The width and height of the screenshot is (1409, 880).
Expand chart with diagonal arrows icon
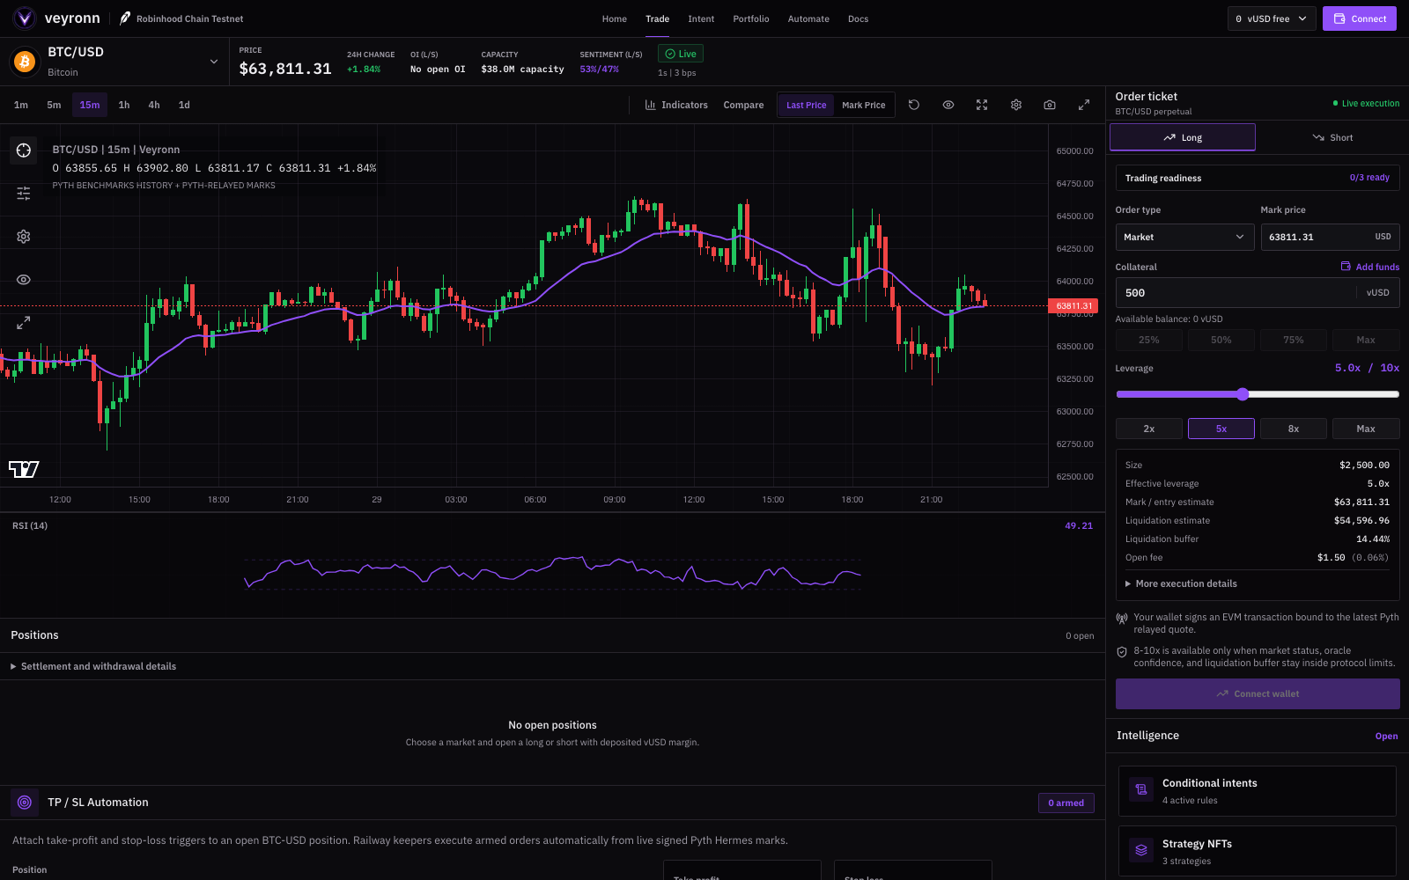click(x=1084, y=105)
